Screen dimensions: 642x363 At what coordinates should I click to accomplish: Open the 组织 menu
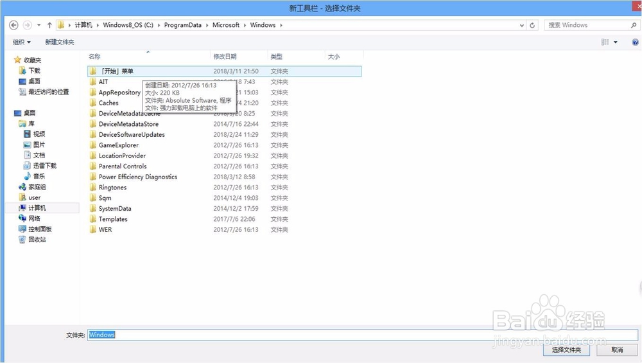(22, 42)
